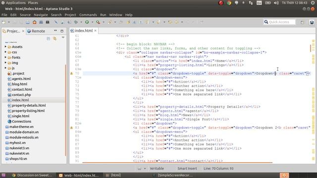
Task: Open the system settings gear icon
Action: pyautogui.click(x=313, y=3)
